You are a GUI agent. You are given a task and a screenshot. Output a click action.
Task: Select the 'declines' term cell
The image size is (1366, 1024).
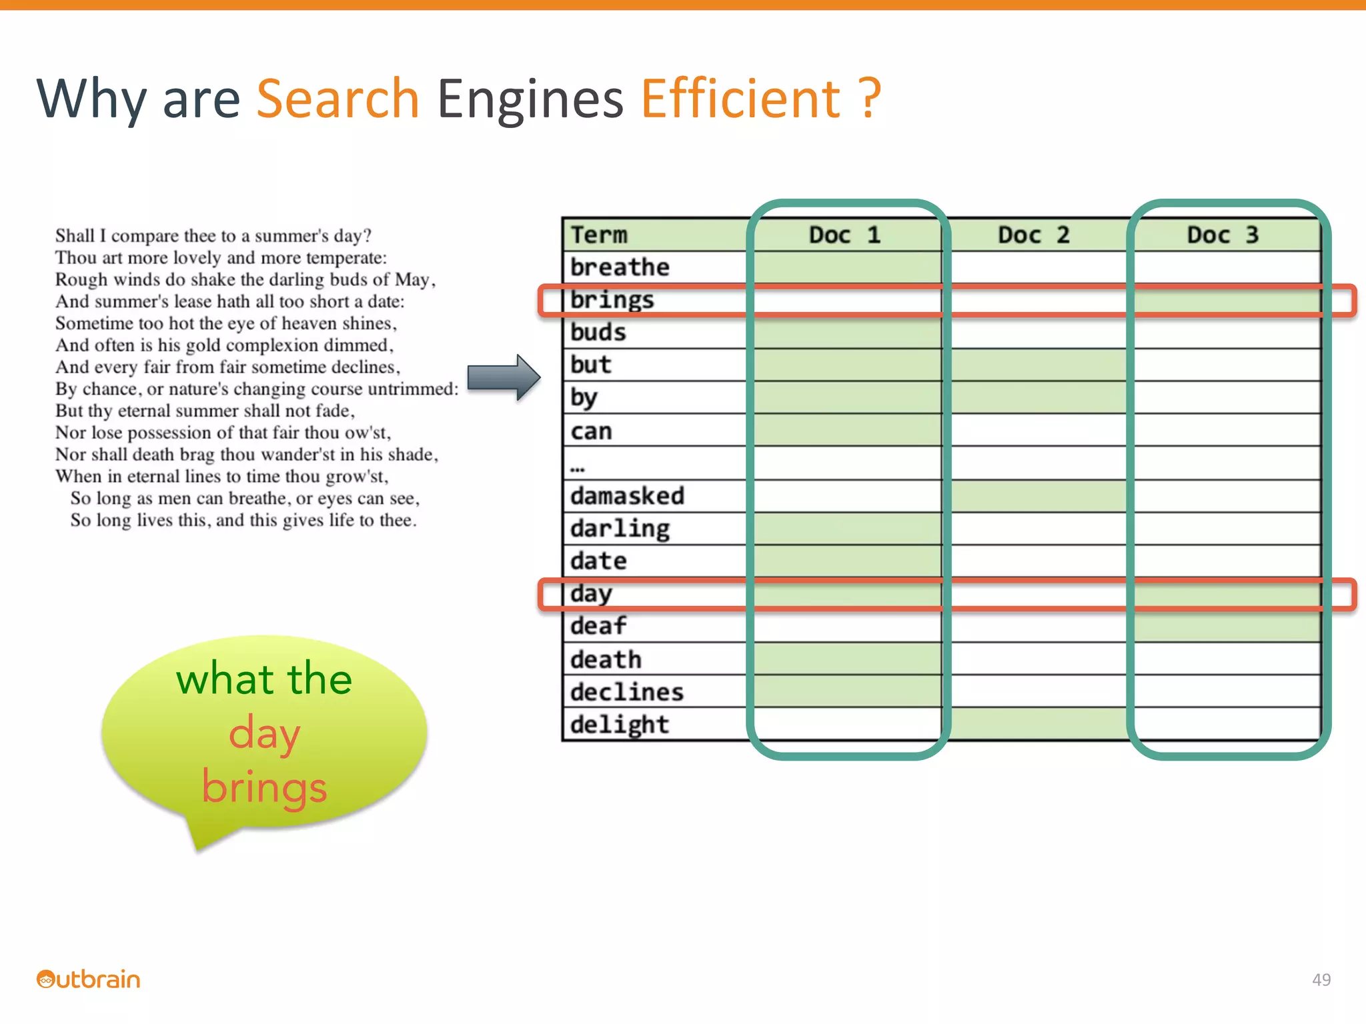pos(656,692)
